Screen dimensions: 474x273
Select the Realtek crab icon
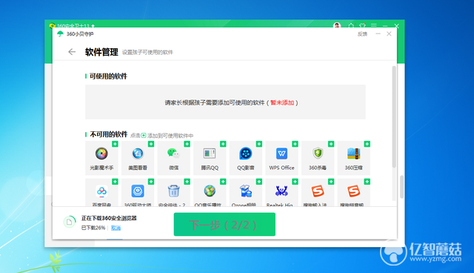(281, 191)
